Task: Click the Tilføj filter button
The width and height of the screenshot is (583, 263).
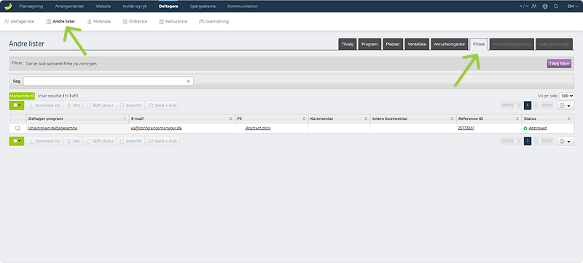Action: pos(559,64)
